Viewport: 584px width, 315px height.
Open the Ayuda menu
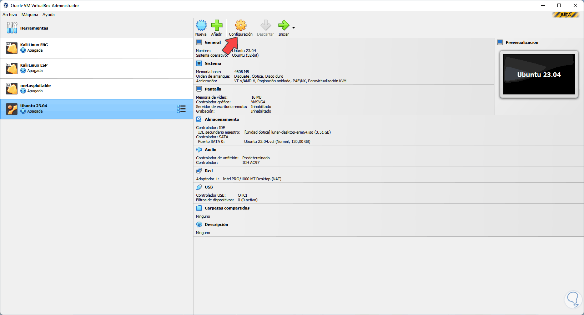click(x=49, y=15)
